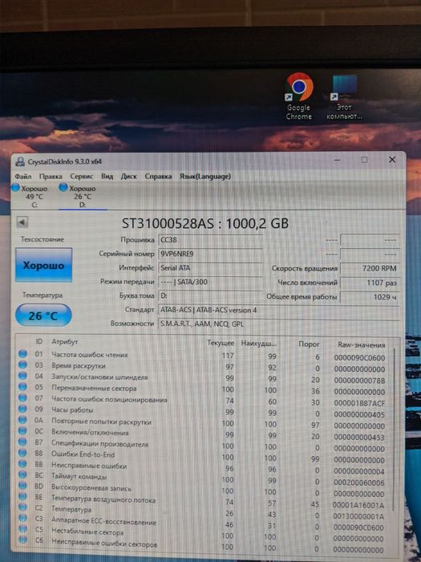Click the Буква тома field showing D:
Viewport: 421px width, 562px height.
210,295
